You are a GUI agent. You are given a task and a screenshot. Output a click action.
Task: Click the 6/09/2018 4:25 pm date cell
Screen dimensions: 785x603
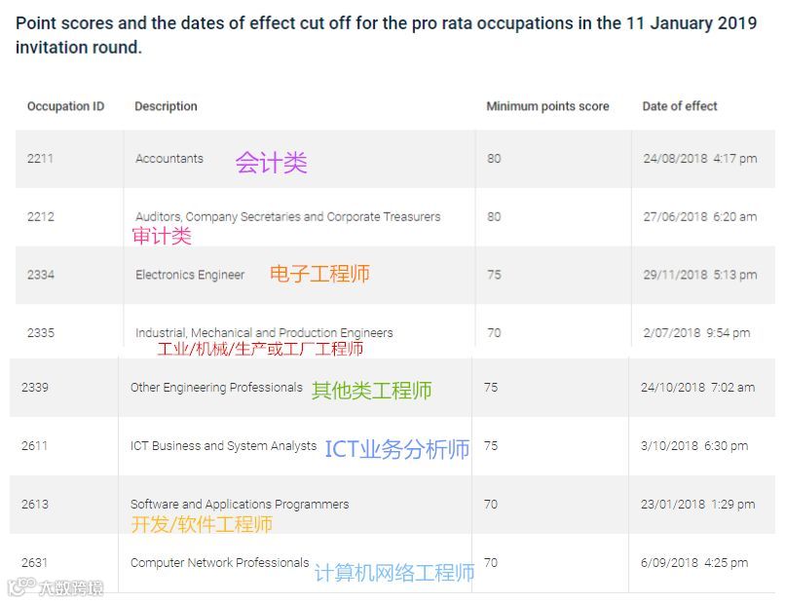[x=694, y=563]
